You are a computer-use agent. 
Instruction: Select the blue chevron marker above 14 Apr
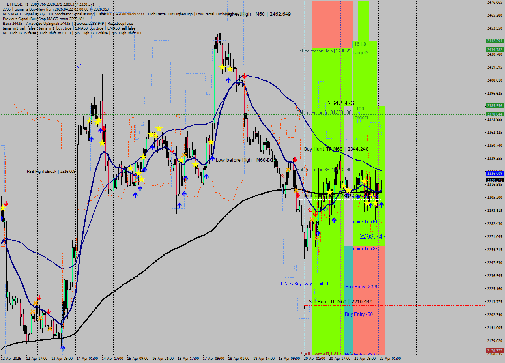coord(79,67)
